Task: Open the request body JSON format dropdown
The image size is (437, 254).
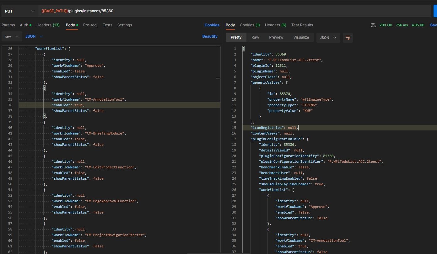Action: coord(34,36)
